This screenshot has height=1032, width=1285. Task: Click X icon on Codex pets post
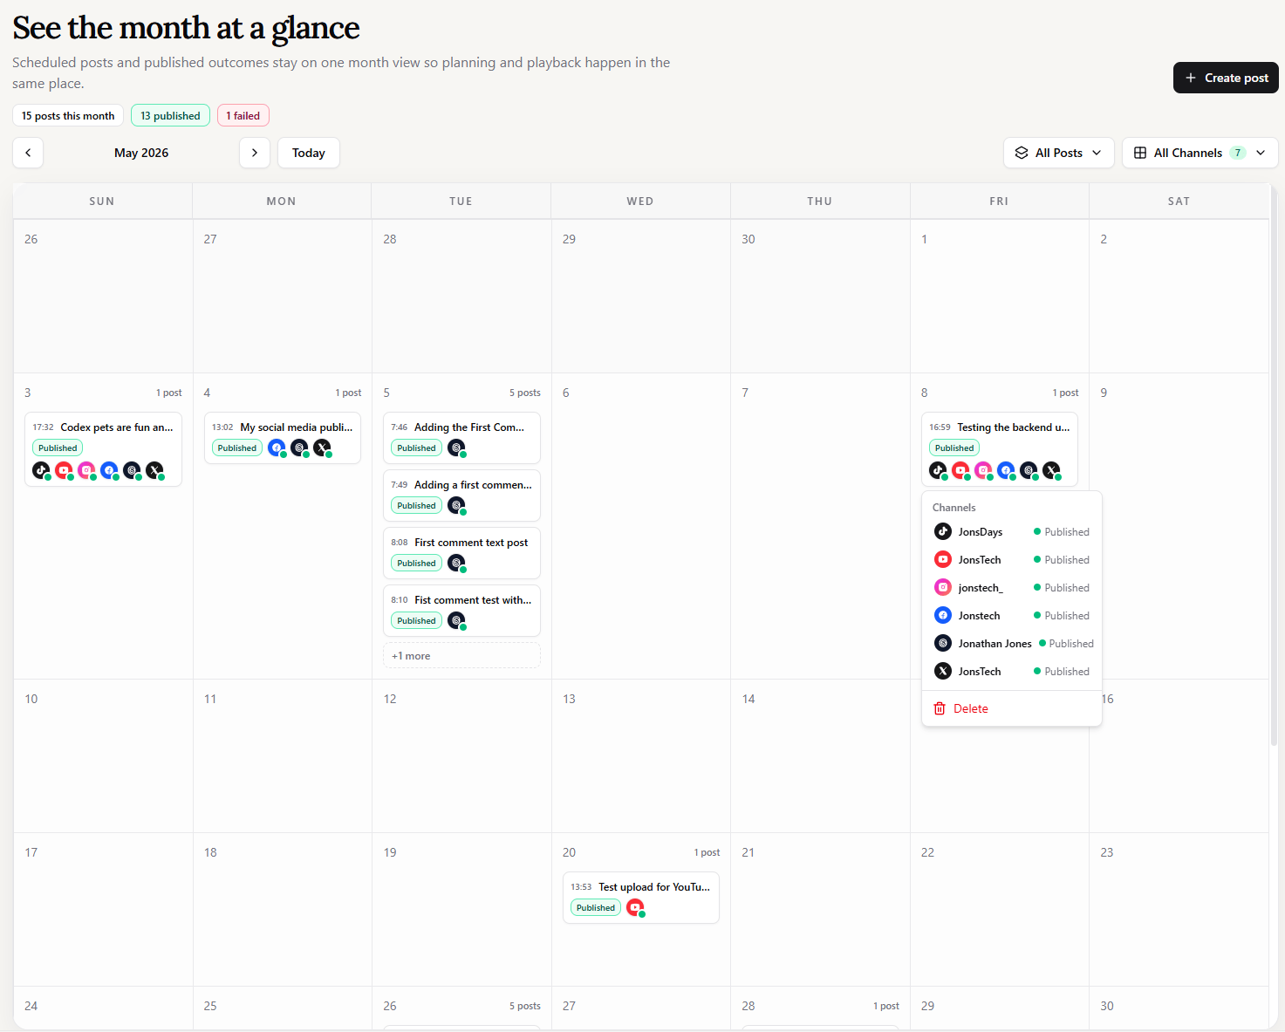click(x=154, y=470)
